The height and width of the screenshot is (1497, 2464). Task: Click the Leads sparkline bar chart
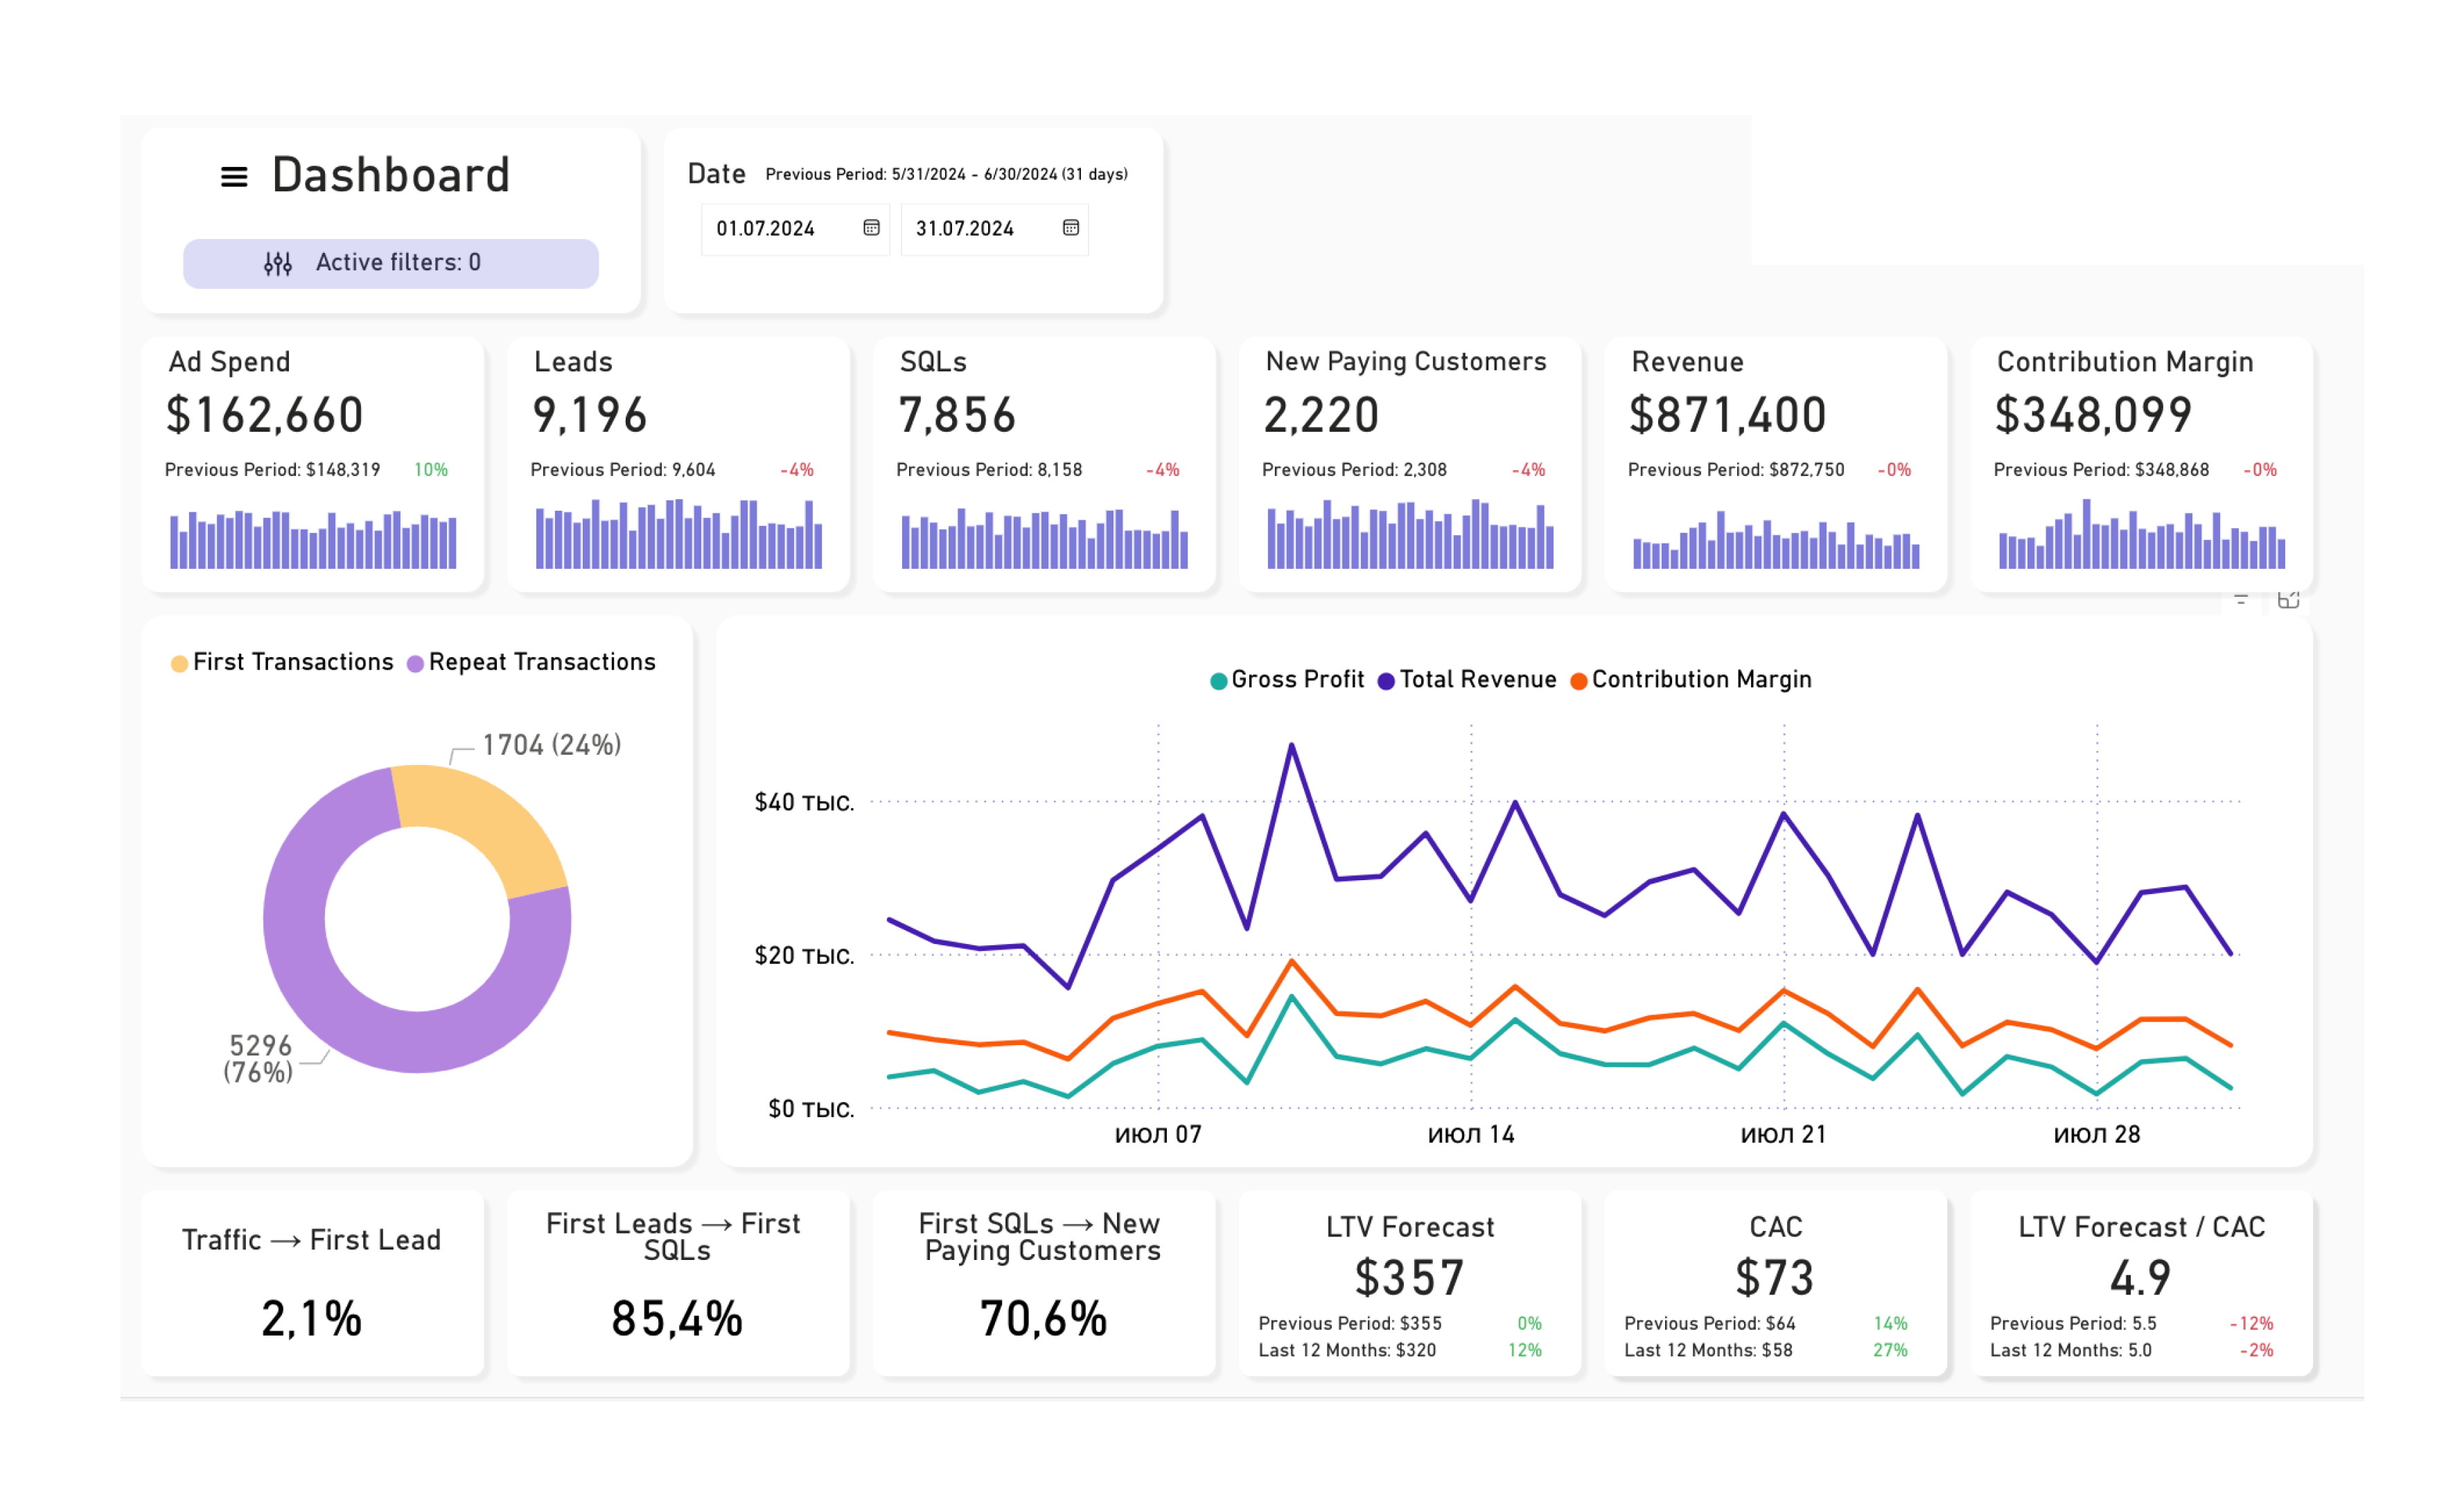click(x=679, y=534)
